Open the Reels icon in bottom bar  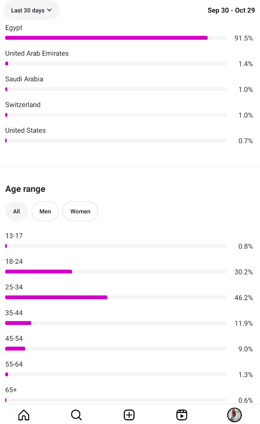click(x=182, y=415)
